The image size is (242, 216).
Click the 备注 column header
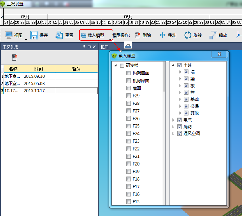coord(76,69)
